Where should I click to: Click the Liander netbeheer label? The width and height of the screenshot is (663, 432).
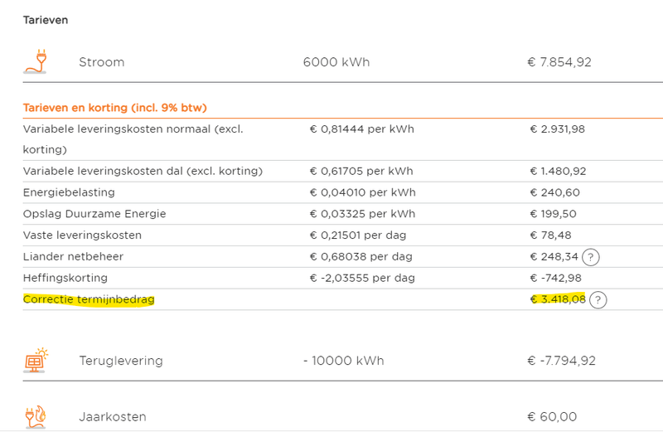pos(72,256)
